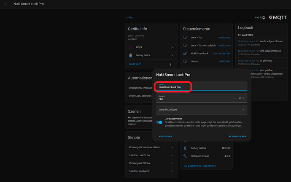Open the Bereich dropdown arrow

click(x=243, y=98)
